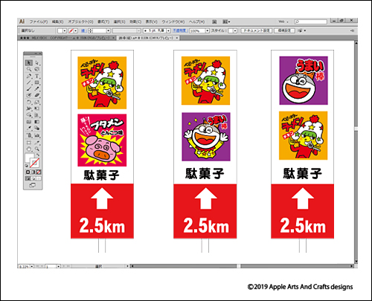This screenshot has width=372, height=301.
Task: Enable Draw Normal mode
Action: click(x=28, y=178)
